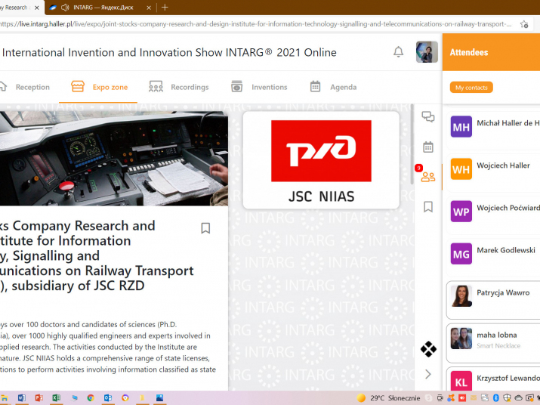Viewport: 540px width, 405px height.
Task: Open the Agenda tab
Action: pyautogui.click(x=333, y=87)
